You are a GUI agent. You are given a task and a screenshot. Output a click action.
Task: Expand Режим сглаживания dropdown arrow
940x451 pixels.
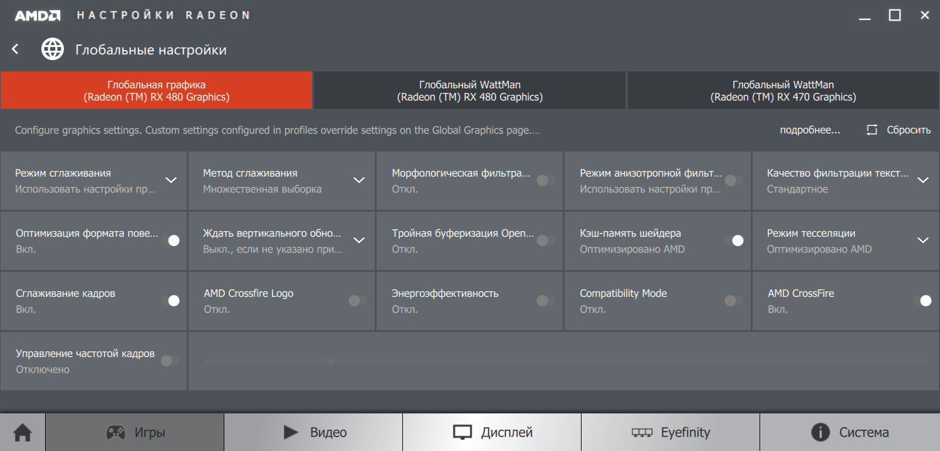tap(171, 180)
